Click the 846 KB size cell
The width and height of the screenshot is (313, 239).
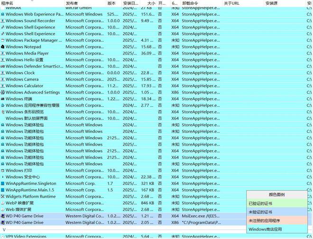[x=147, y=203]
